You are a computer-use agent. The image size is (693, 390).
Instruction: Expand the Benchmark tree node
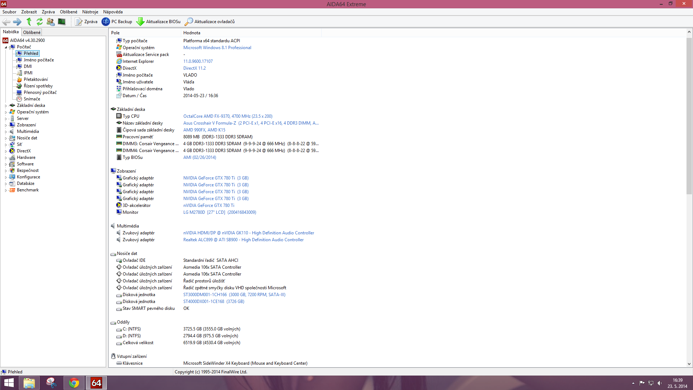click(x=6, y=190)
